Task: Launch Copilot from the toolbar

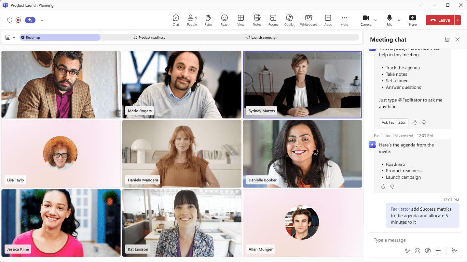Action: (x=289, y=20)
